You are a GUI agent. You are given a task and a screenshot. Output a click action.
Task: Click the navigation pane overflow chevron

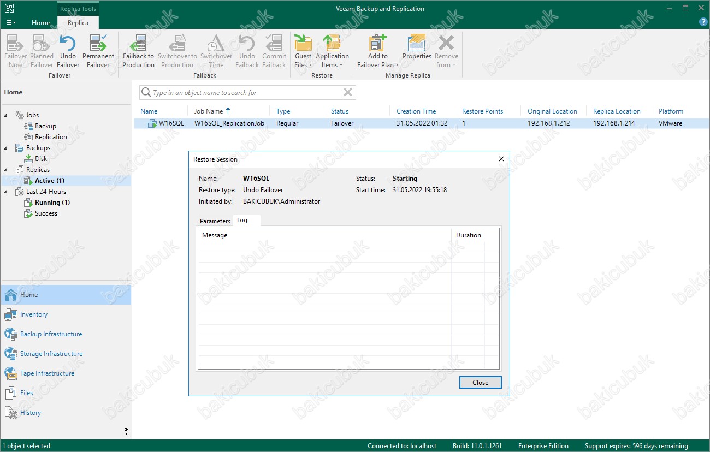[127, 431]
